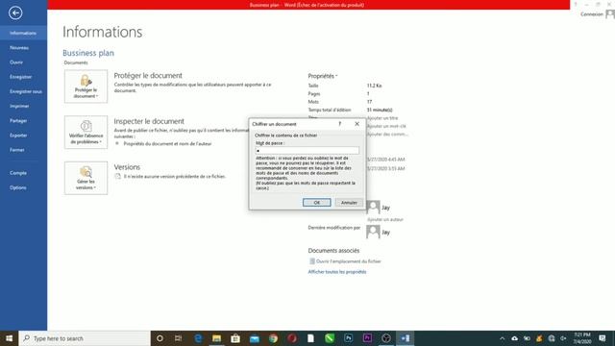Launch Premiere Pro from the taskbar
The height and width of the screenshot is (346, 615).
tap(367, 338)
